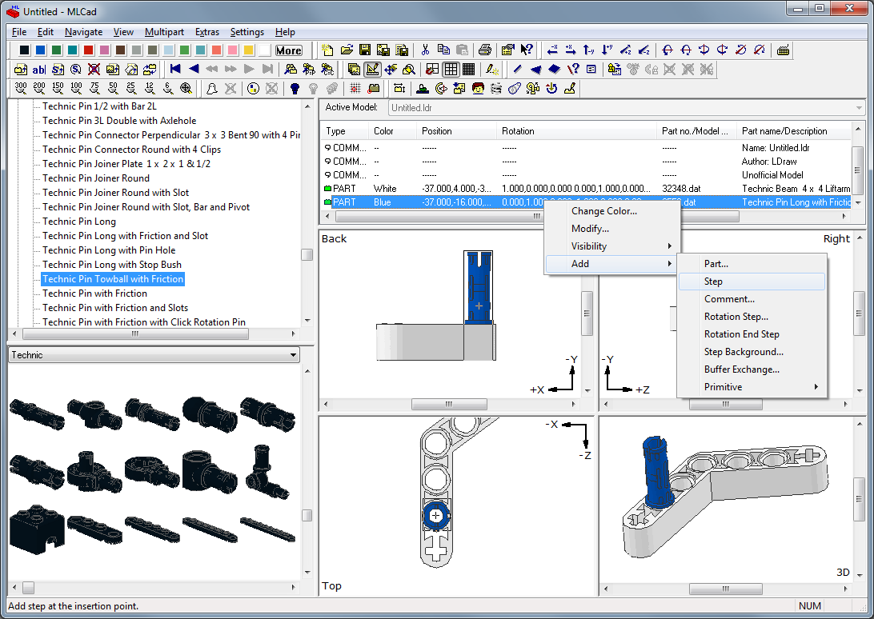Screen dimensions: 874x619
Task: Open the Multipart menu
Action: point(164,32)
